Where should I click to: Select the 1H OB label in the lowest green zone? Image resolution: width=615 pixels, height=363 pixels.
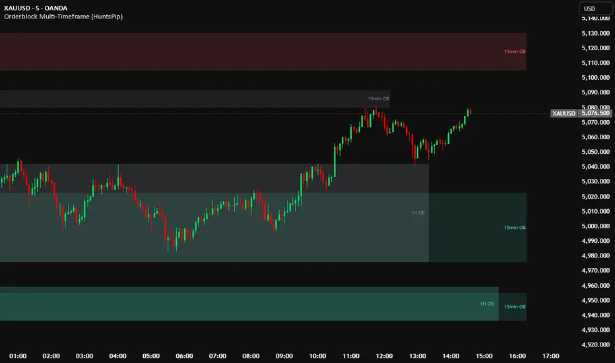click(x=487, y=304)
